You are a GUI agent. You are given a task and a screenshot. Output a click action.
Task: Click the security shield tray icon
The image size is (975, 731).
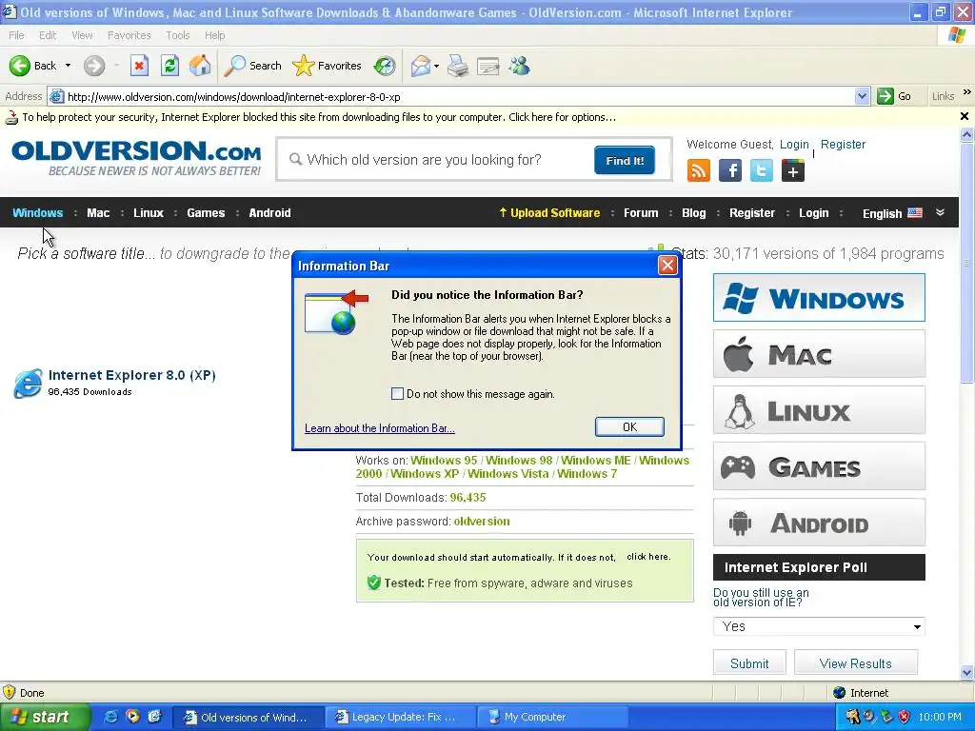tap(905, 717)
